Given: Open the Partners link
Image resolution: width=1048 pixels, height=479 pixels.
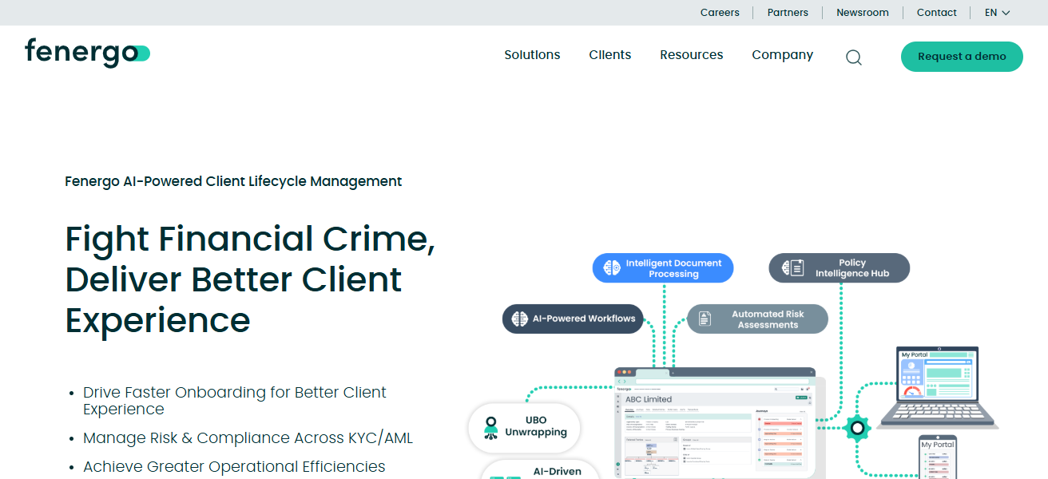Looking at the screenshot, I should (x=788, y=13).
